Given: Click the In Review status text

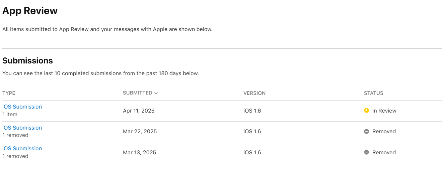Looking at the screenshot, I should [x=384, y=111].
